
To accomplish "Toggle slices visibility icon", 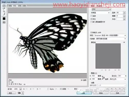I will point(4,22).
